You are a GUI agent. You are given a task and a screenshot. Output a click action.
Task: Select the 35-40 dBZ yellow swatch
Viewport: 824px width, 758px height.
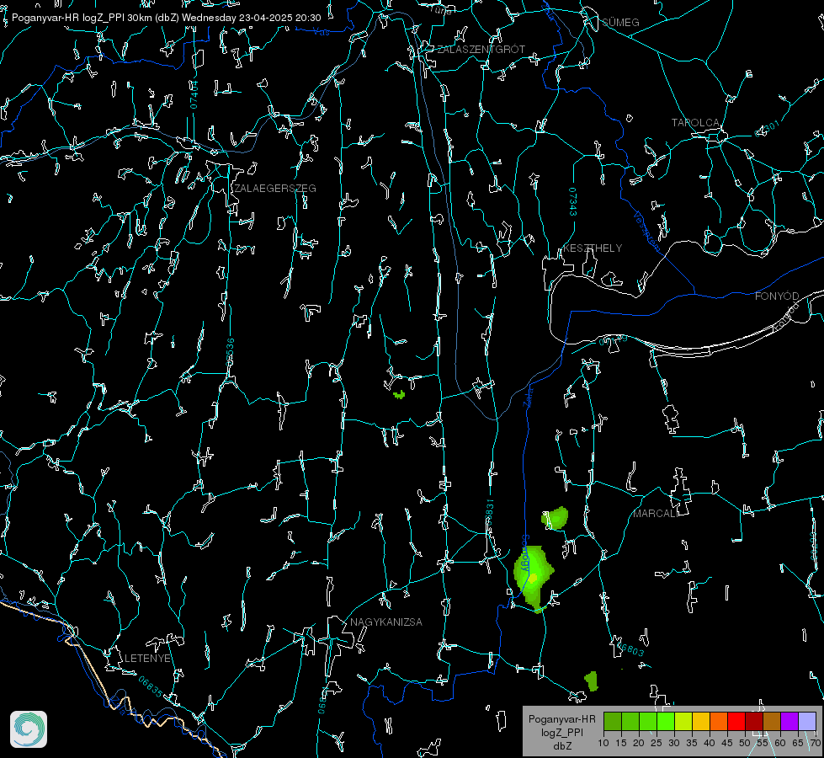(701, 721)
